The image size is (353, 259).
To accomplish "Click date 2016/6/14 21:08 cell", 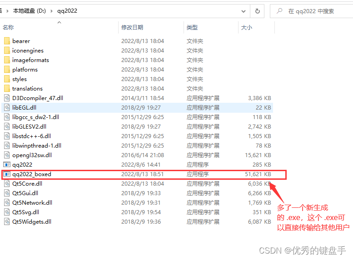I will pos(143,155).
